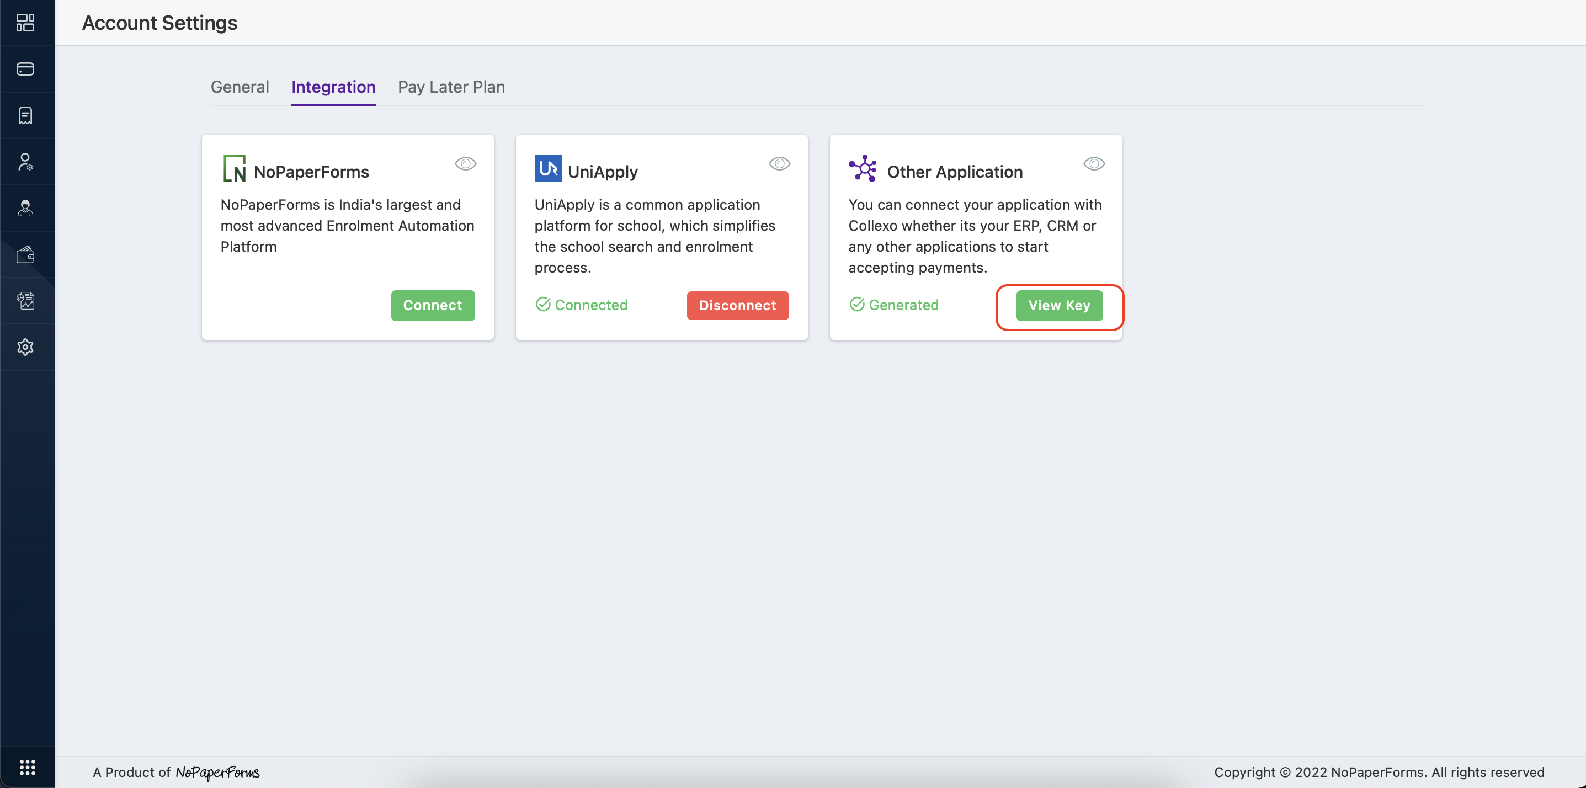This screenshot has width=1586, height=788.
Task: Toggle the eye icon on Other Application card
Action: click(x=1094, y=164)
